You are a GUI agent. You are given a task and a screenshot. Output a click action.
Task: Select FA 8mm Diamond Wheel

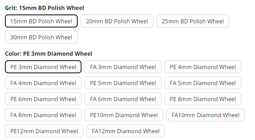click(x=43, y=115)
